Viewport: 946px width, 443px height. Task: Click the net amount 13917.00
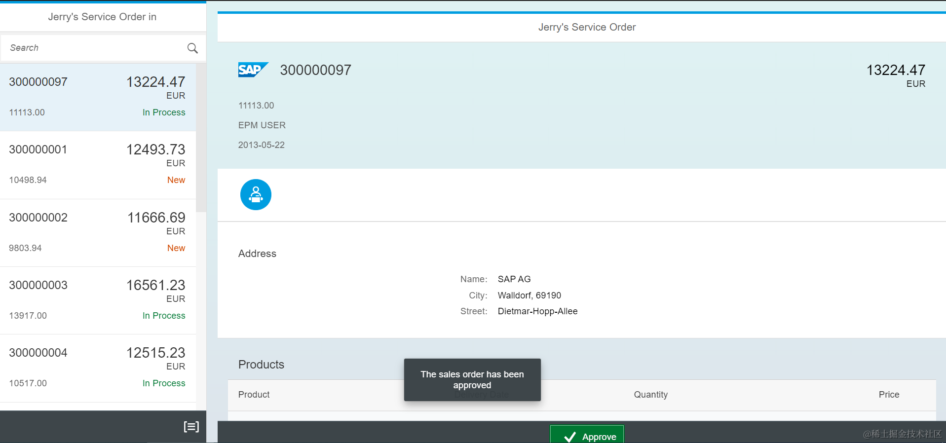coord(28,316)
